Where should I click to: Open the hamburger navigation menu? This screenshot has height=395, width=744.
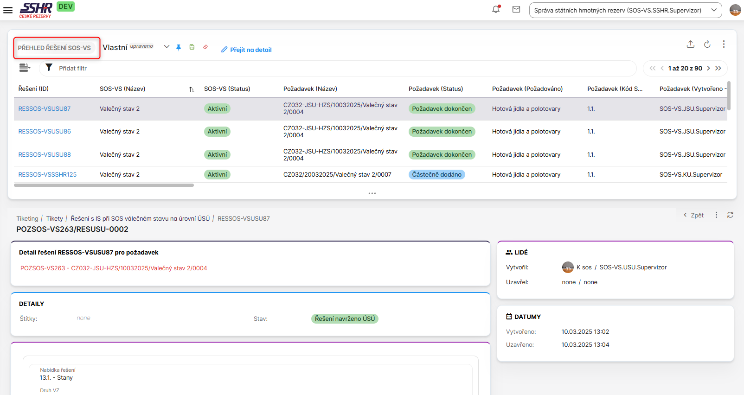8,10
